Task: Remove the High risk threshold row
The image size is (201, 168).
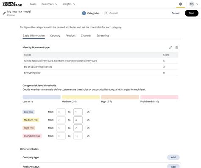Action: coord(88,128)
